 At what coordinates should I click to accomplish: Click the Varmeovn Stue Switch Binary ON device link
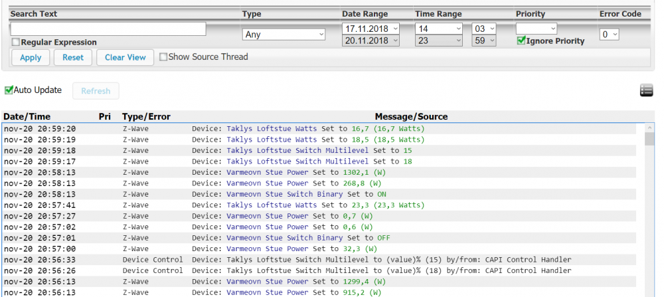285,195
